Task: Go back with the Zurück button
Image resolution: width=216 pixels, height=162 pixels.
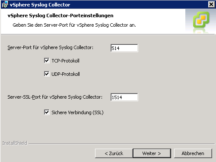Action: point(114,153)
